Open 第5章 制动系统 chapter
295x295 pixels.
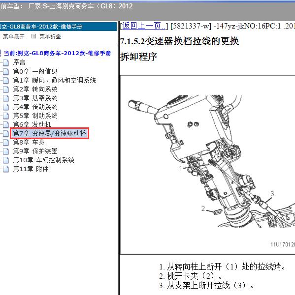(x=35, y=116)
